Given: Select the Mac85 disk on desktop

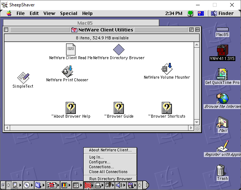Looking at the screenshot, I should tap(222, 32).
